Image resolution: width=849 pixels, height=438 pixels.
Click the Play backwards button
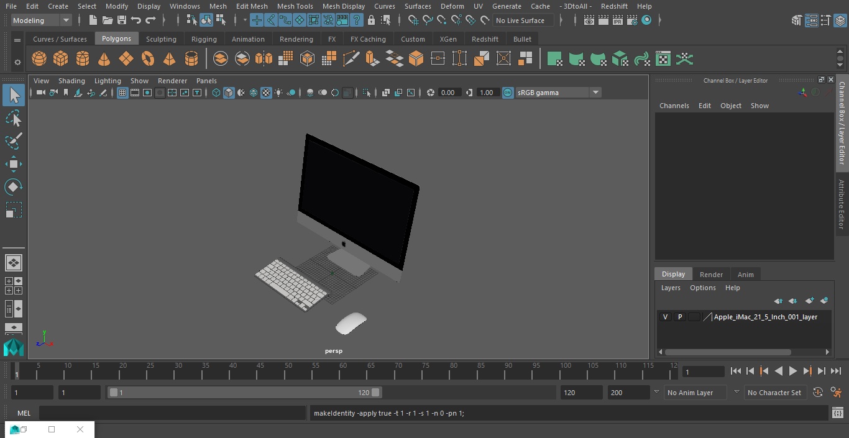pyautogui.click(x=779, y=371)
